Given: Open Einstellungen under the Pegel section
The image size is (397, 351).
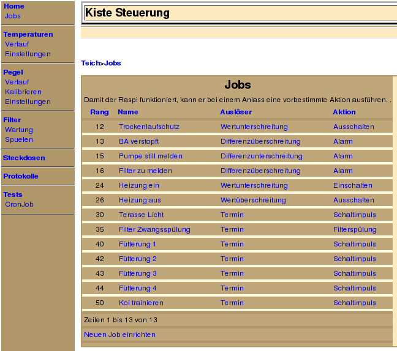Looking at the screenshot, I should [x=28, y=102].
